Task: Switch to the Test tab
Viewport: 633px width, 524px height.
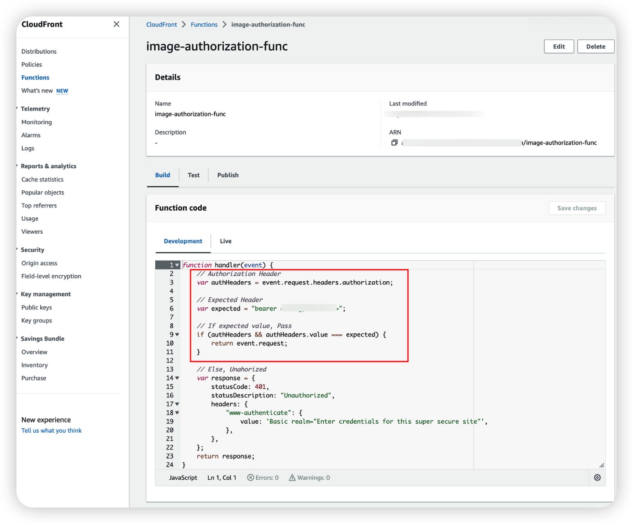Action: [194, 175]
